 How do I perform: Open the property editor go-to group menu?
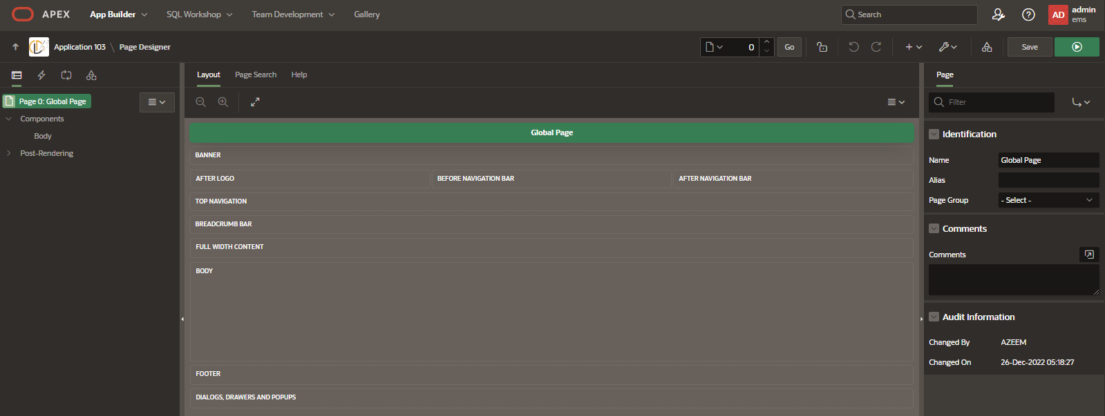click(x=1081, y=102)
